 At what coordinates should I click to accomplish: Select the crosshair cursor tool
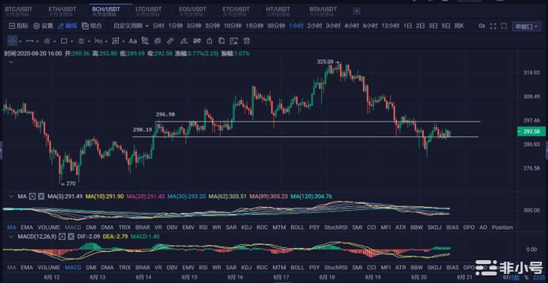(x=12, y=41)
